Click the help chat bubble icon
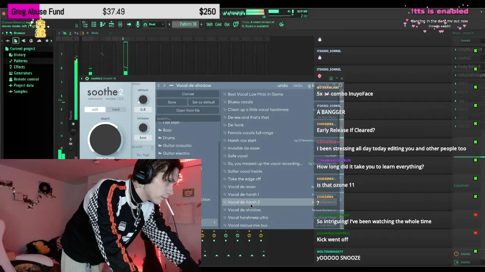485x272 pixels. tap(236, 24)
